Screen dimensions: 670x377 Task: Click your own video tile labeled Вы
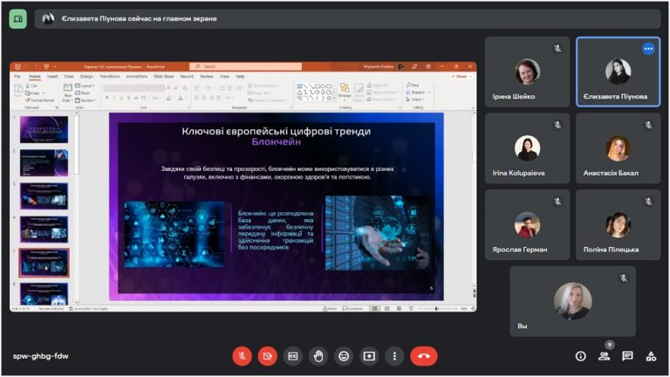point(572,301)
